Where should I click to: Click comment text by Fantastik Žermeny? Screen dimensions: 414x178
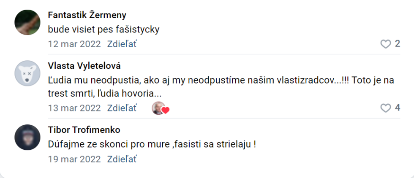pyautogui.click(x=103, y=30)
